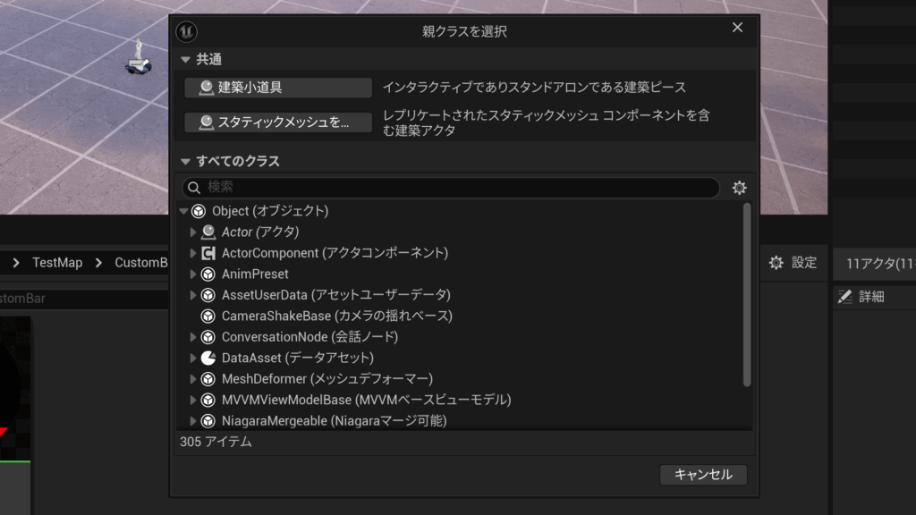Open the 詳細 tab
This screenshot has width=916, height=515.
point(871,297)
